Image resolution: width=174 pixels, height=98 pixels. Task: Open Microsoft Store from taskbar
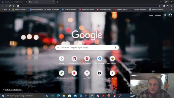tap(70, 96)
